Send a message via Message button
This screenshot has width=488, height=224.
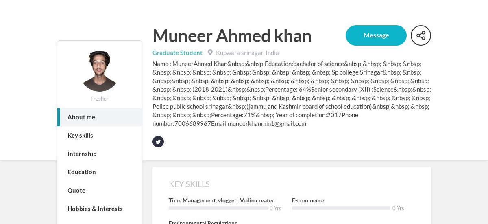[x=376, y=35]
